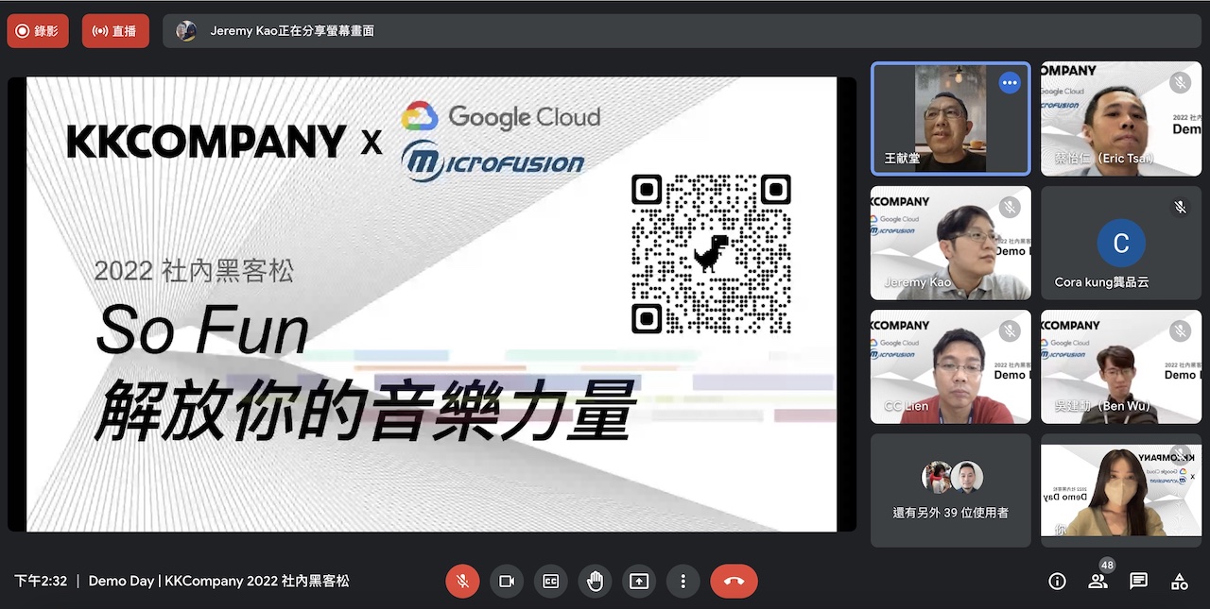Click muted mic icon on Eric Tsai tile
The height and width of the screenshot is (609, 1210).
pyautogui.click(x=1180, y=82)
